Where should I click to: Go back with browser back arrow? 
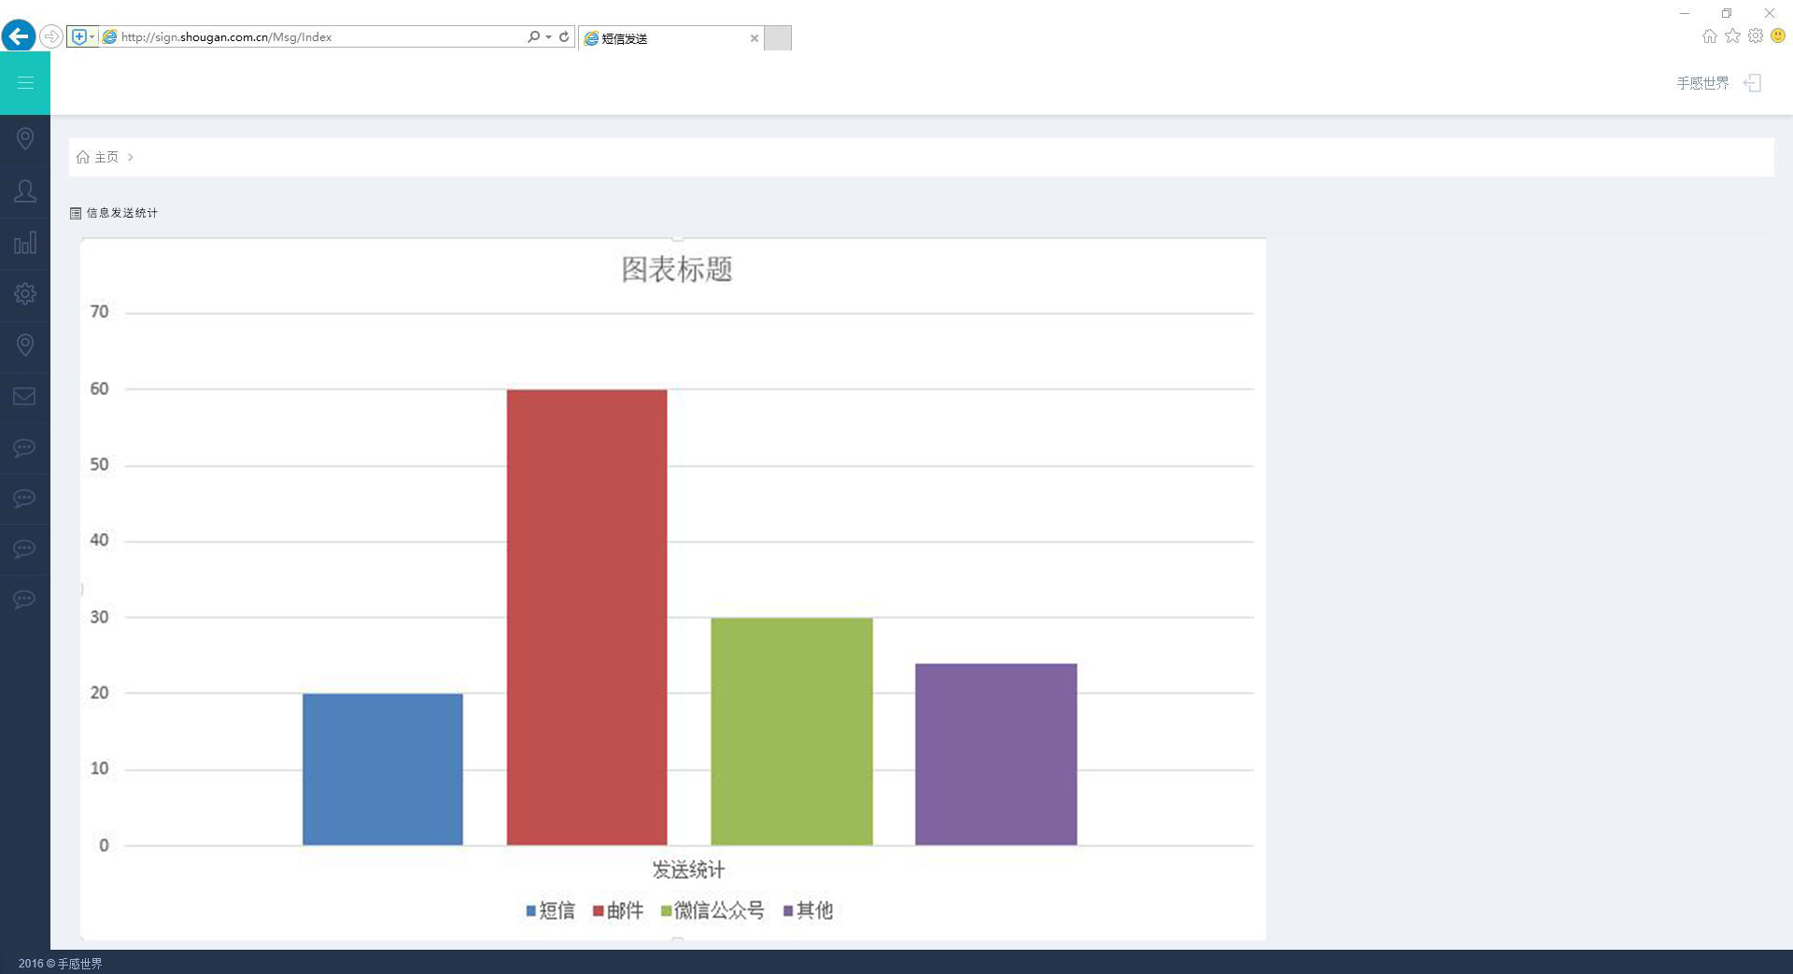coord(19,36)
